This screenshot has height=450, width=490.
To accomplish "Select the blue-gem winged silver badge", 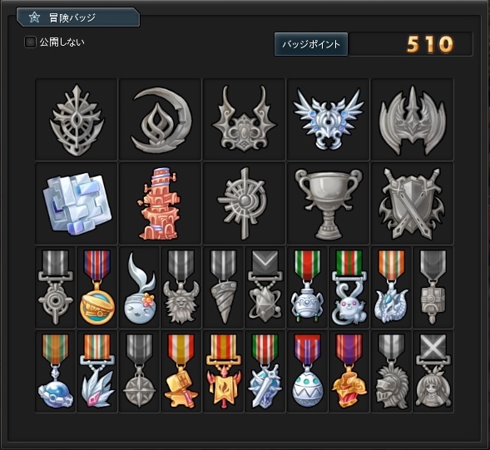I will click(328, 120).
